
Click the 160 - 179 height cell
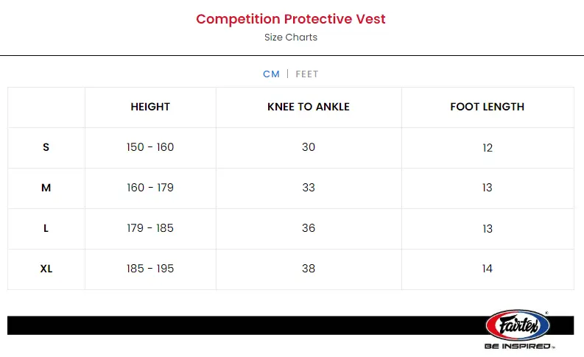coord(150,188)
